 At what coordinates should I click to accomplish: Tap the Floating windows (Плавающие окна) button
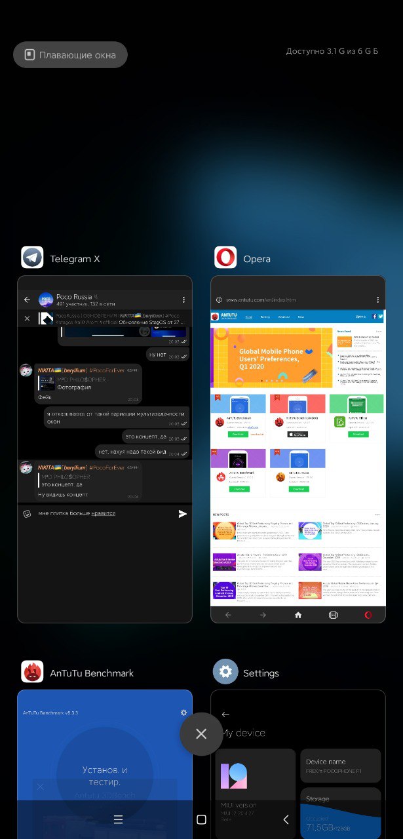70,55
